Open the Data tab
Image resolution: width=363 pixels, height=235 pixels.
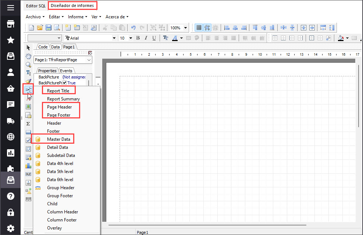coord(55,47)
